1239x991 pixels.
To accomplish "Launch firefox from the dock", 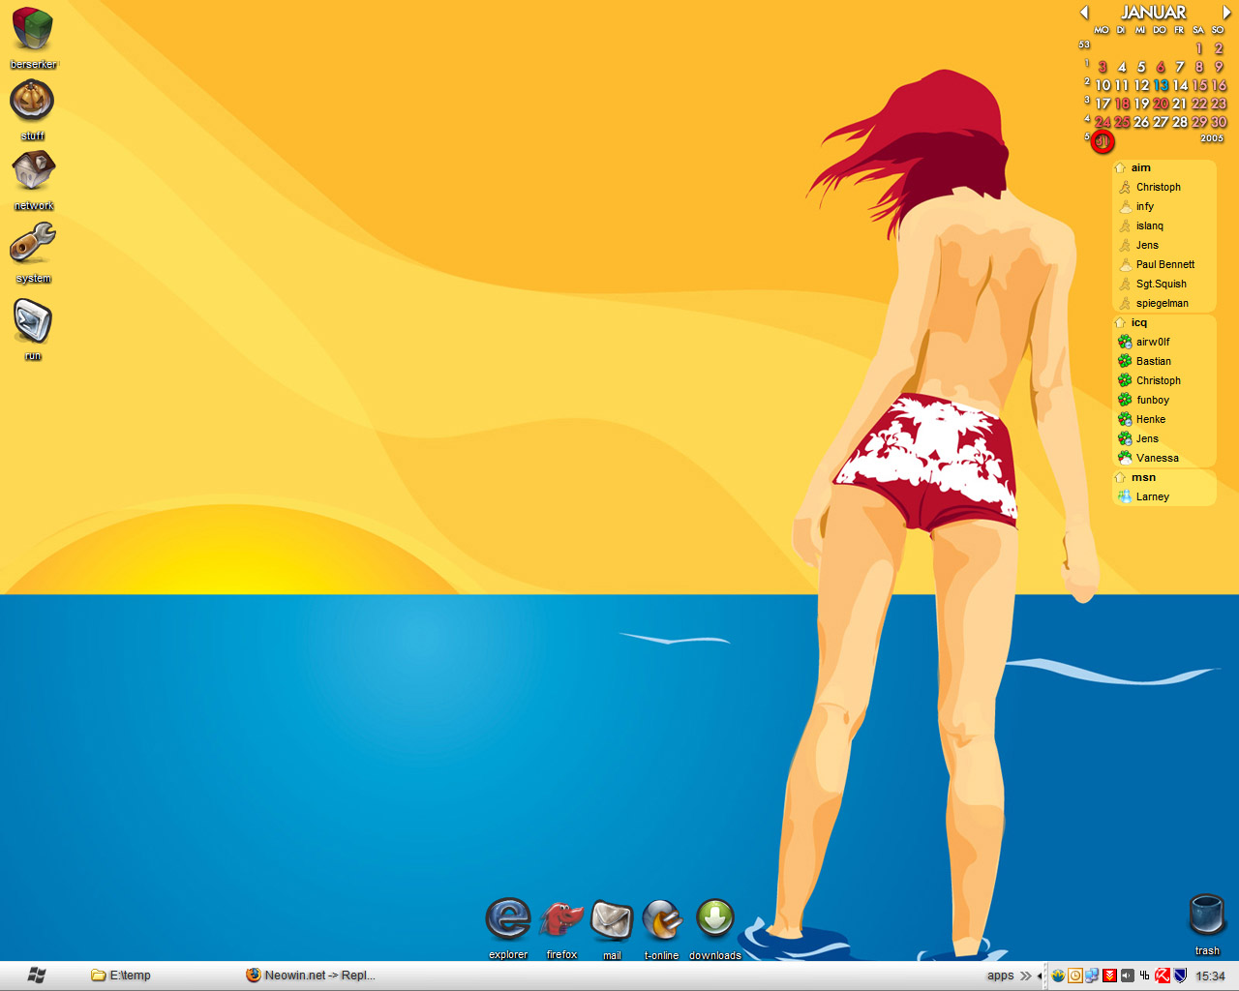I will tap(561, 919).
